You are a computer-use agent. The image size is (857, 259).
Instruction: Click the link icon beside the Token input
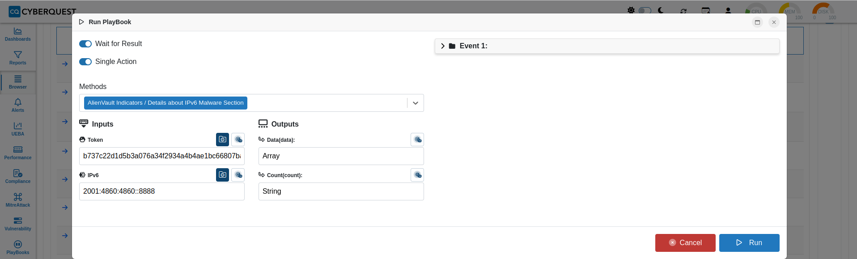click(x=238, y=140)
